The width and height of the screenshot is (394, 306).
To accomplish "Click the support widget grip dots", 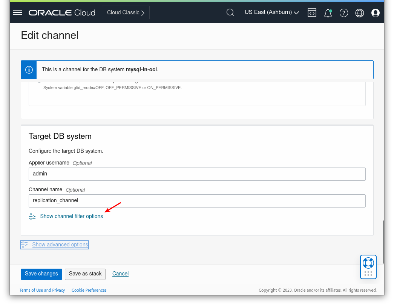I will (368, 274).
